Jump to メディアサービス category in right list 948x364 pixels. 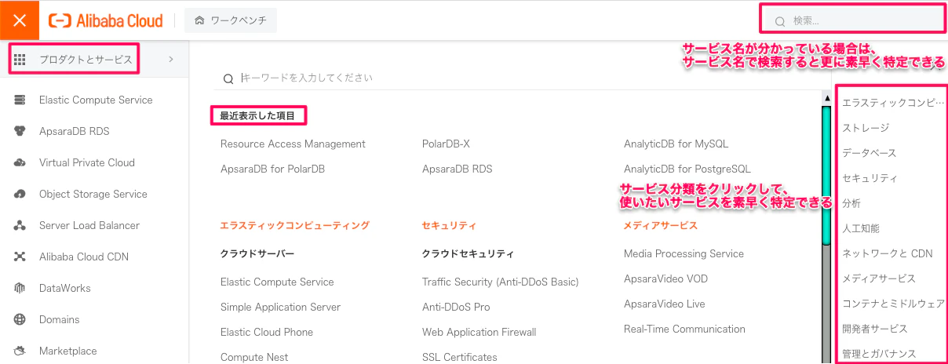[x=879, y=278]
